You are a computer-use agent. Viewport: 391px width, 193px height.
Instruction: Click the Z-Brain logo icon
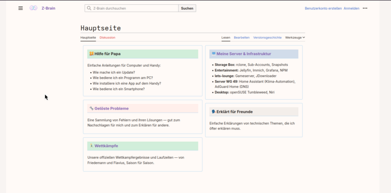[x=33, y=8]
